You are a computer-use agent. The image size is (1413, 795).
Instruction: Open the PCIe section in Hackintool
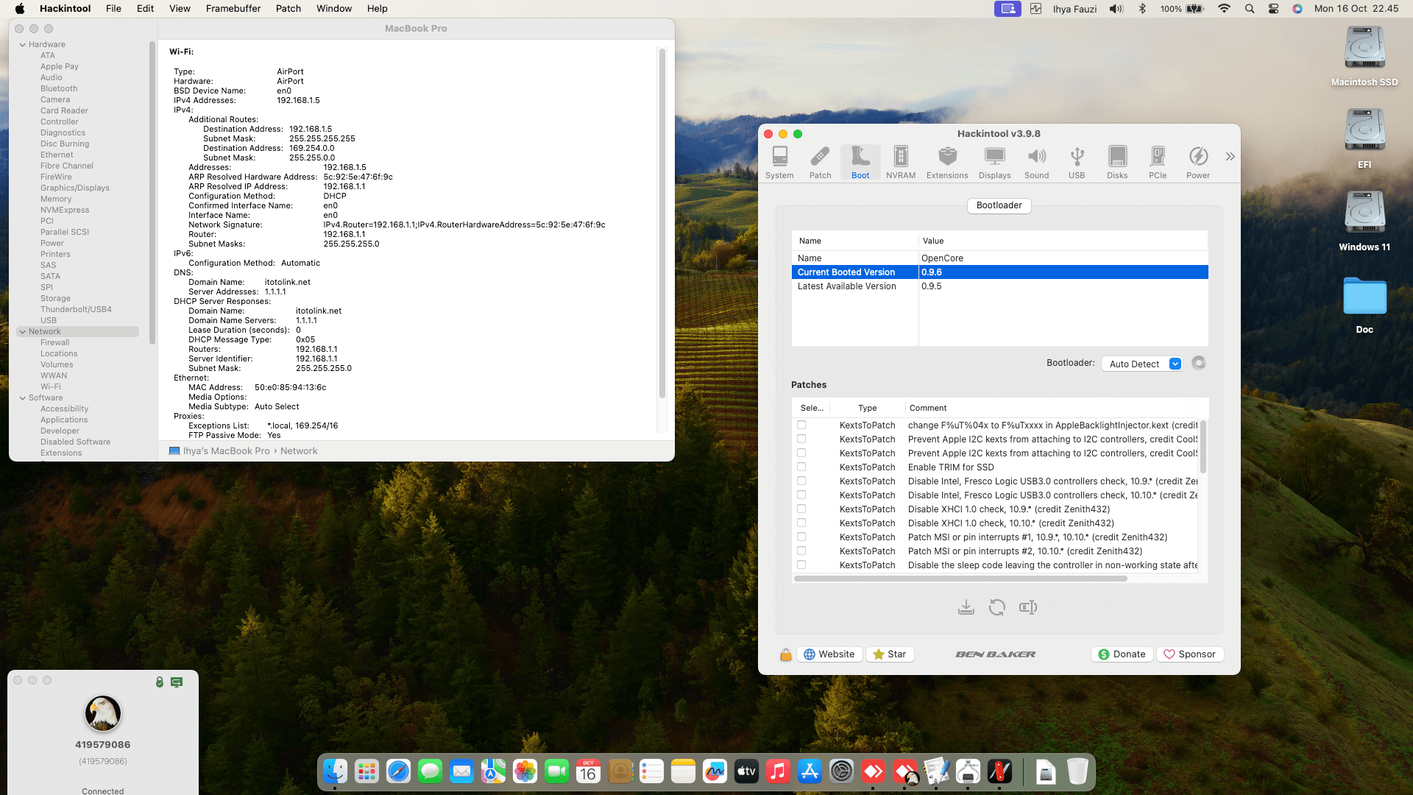click(1158, 162)
